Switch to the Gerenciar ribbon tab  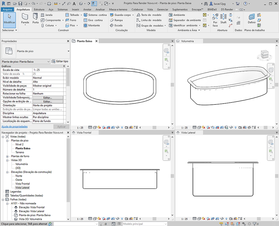coord(163,9)
